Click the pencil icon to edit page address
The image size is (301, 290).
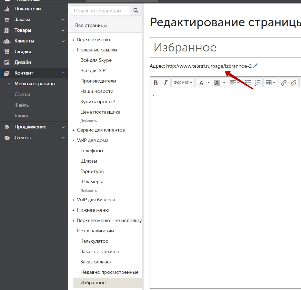click(255, 66)
